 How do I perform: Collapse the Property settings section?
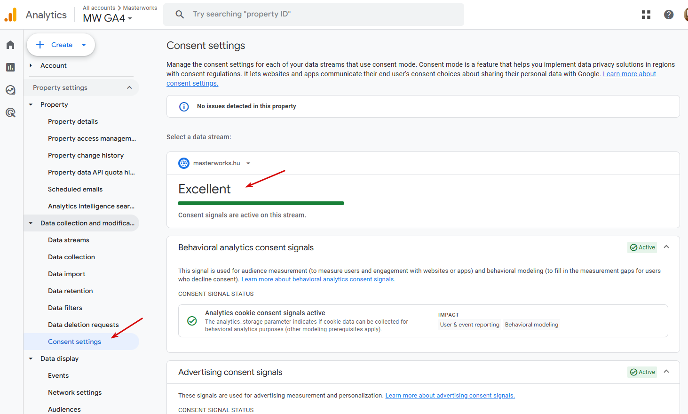point(129,88)
